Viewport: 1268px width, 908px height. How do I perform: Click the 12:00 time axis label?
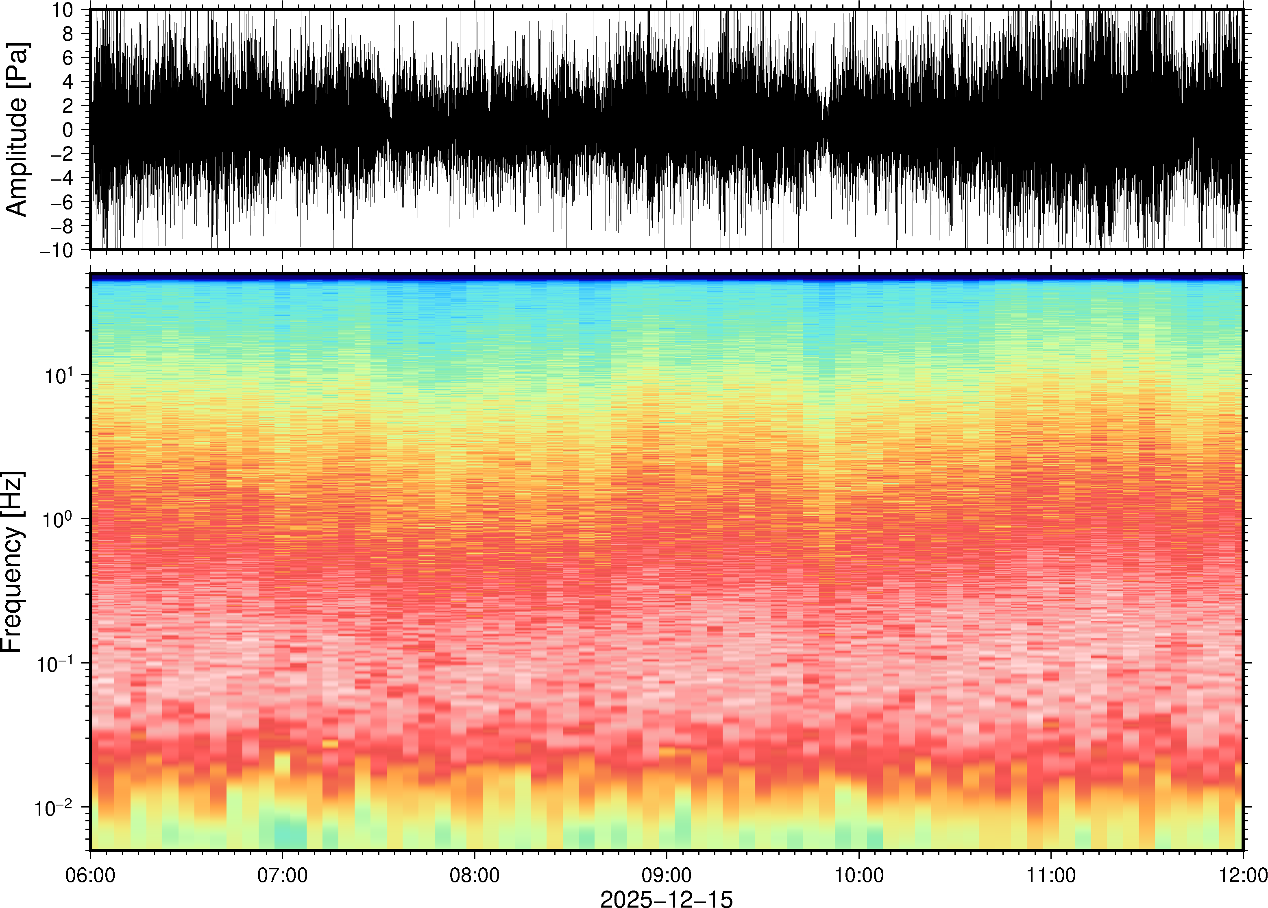pos(1243,875)
